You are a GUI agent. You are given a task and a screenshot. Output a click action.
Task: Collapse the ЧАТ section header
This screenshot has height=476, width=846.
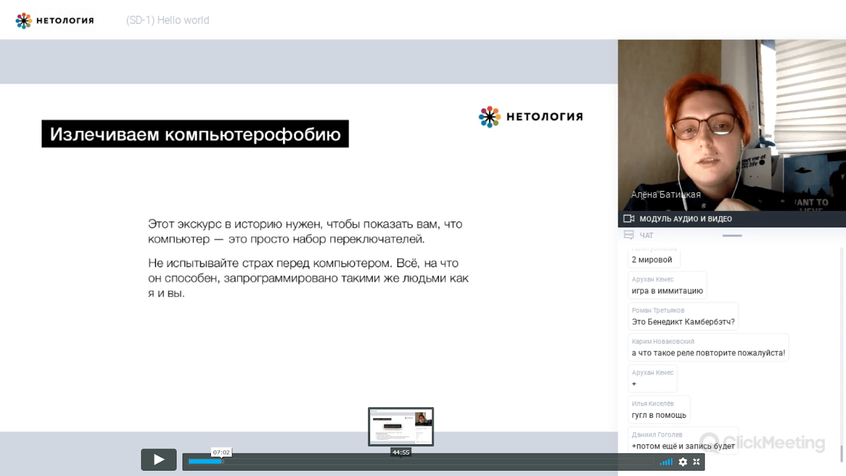coord(646,235)
